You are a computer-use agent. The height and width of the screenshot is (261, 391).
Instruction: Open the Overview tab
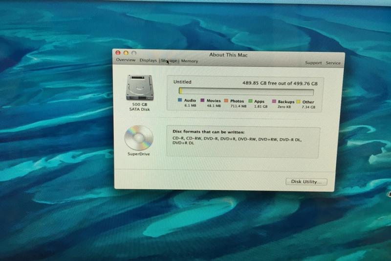126,60
